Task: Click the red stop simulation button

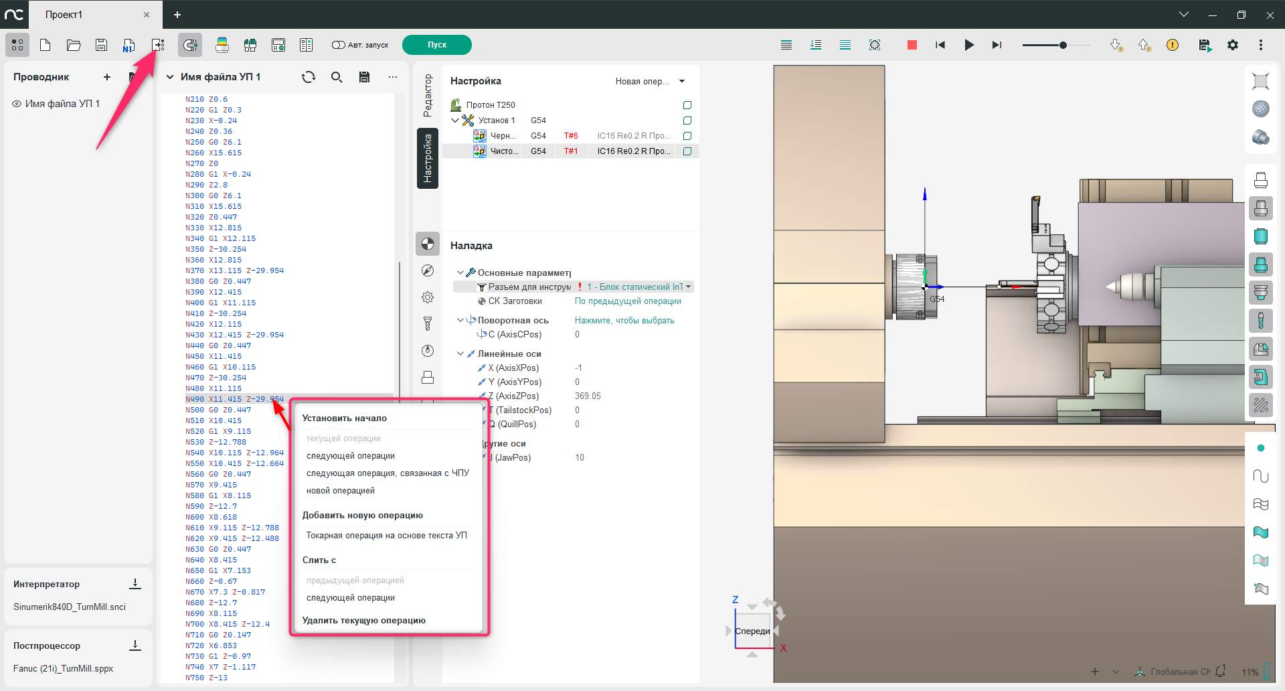Action: [912, 45]
